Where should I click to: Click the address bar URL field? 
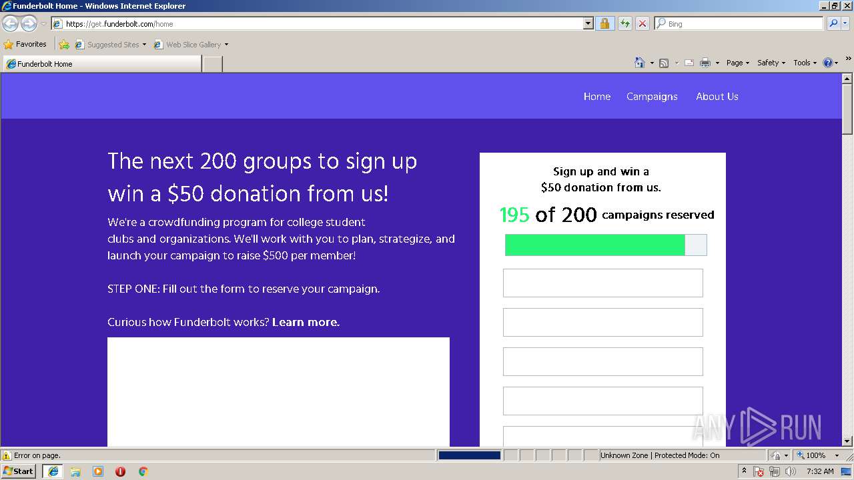(317, 24)
